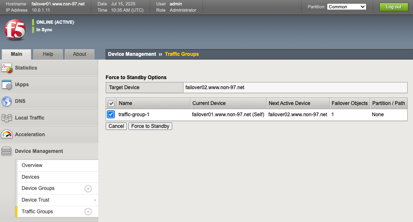Click the date Jul 15, 2025

point(123,4)
